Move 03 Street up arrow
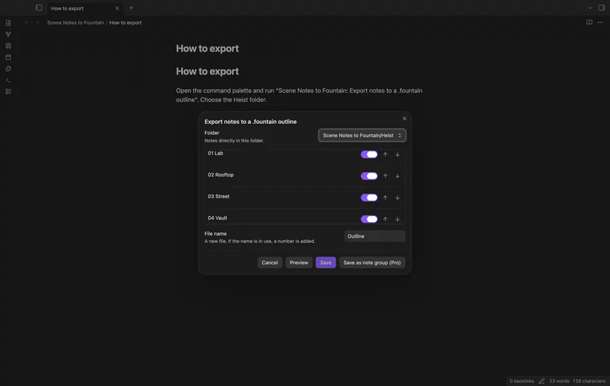The height and width of the screenshot is (386, 610). tap(385, 198)
